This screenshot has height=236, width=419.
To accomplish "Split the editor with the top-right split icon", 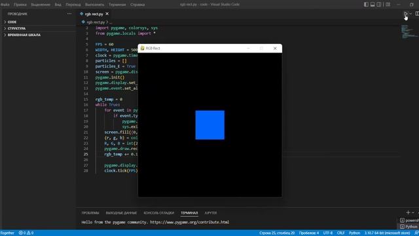I will [417, 14].
